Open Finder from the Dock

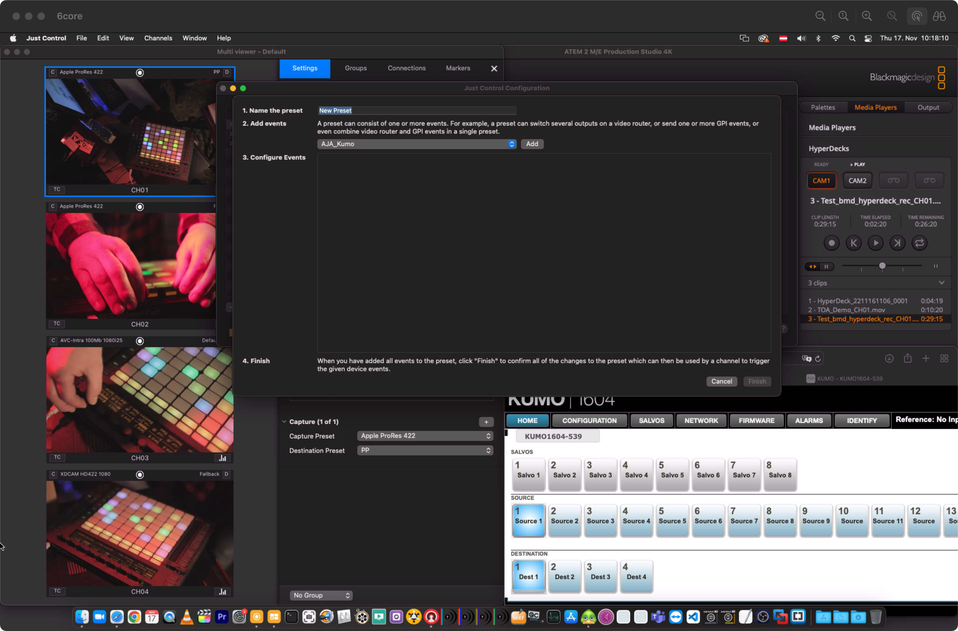pyautogui.click(x=82, y=617)
